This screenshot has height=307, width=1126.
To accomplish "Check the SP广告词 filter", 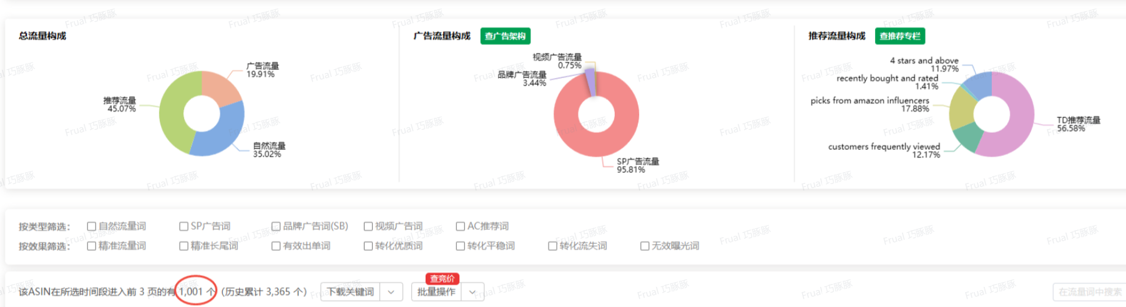I will [x=184, y=227].
